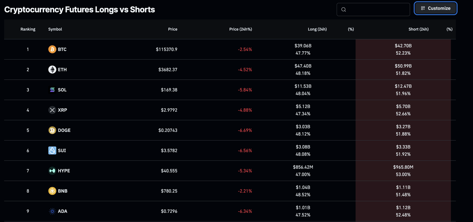
Task: Click the Solana logo icon
Action: [52, 90]
